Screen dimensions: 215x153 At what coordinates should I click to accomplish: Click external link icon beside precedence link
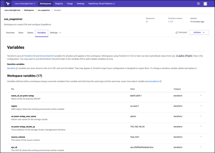pos(161,81)
